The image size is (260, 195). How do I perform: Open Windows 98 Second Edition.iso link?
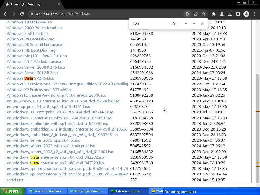pyautogui.click(x=34, y=45)
